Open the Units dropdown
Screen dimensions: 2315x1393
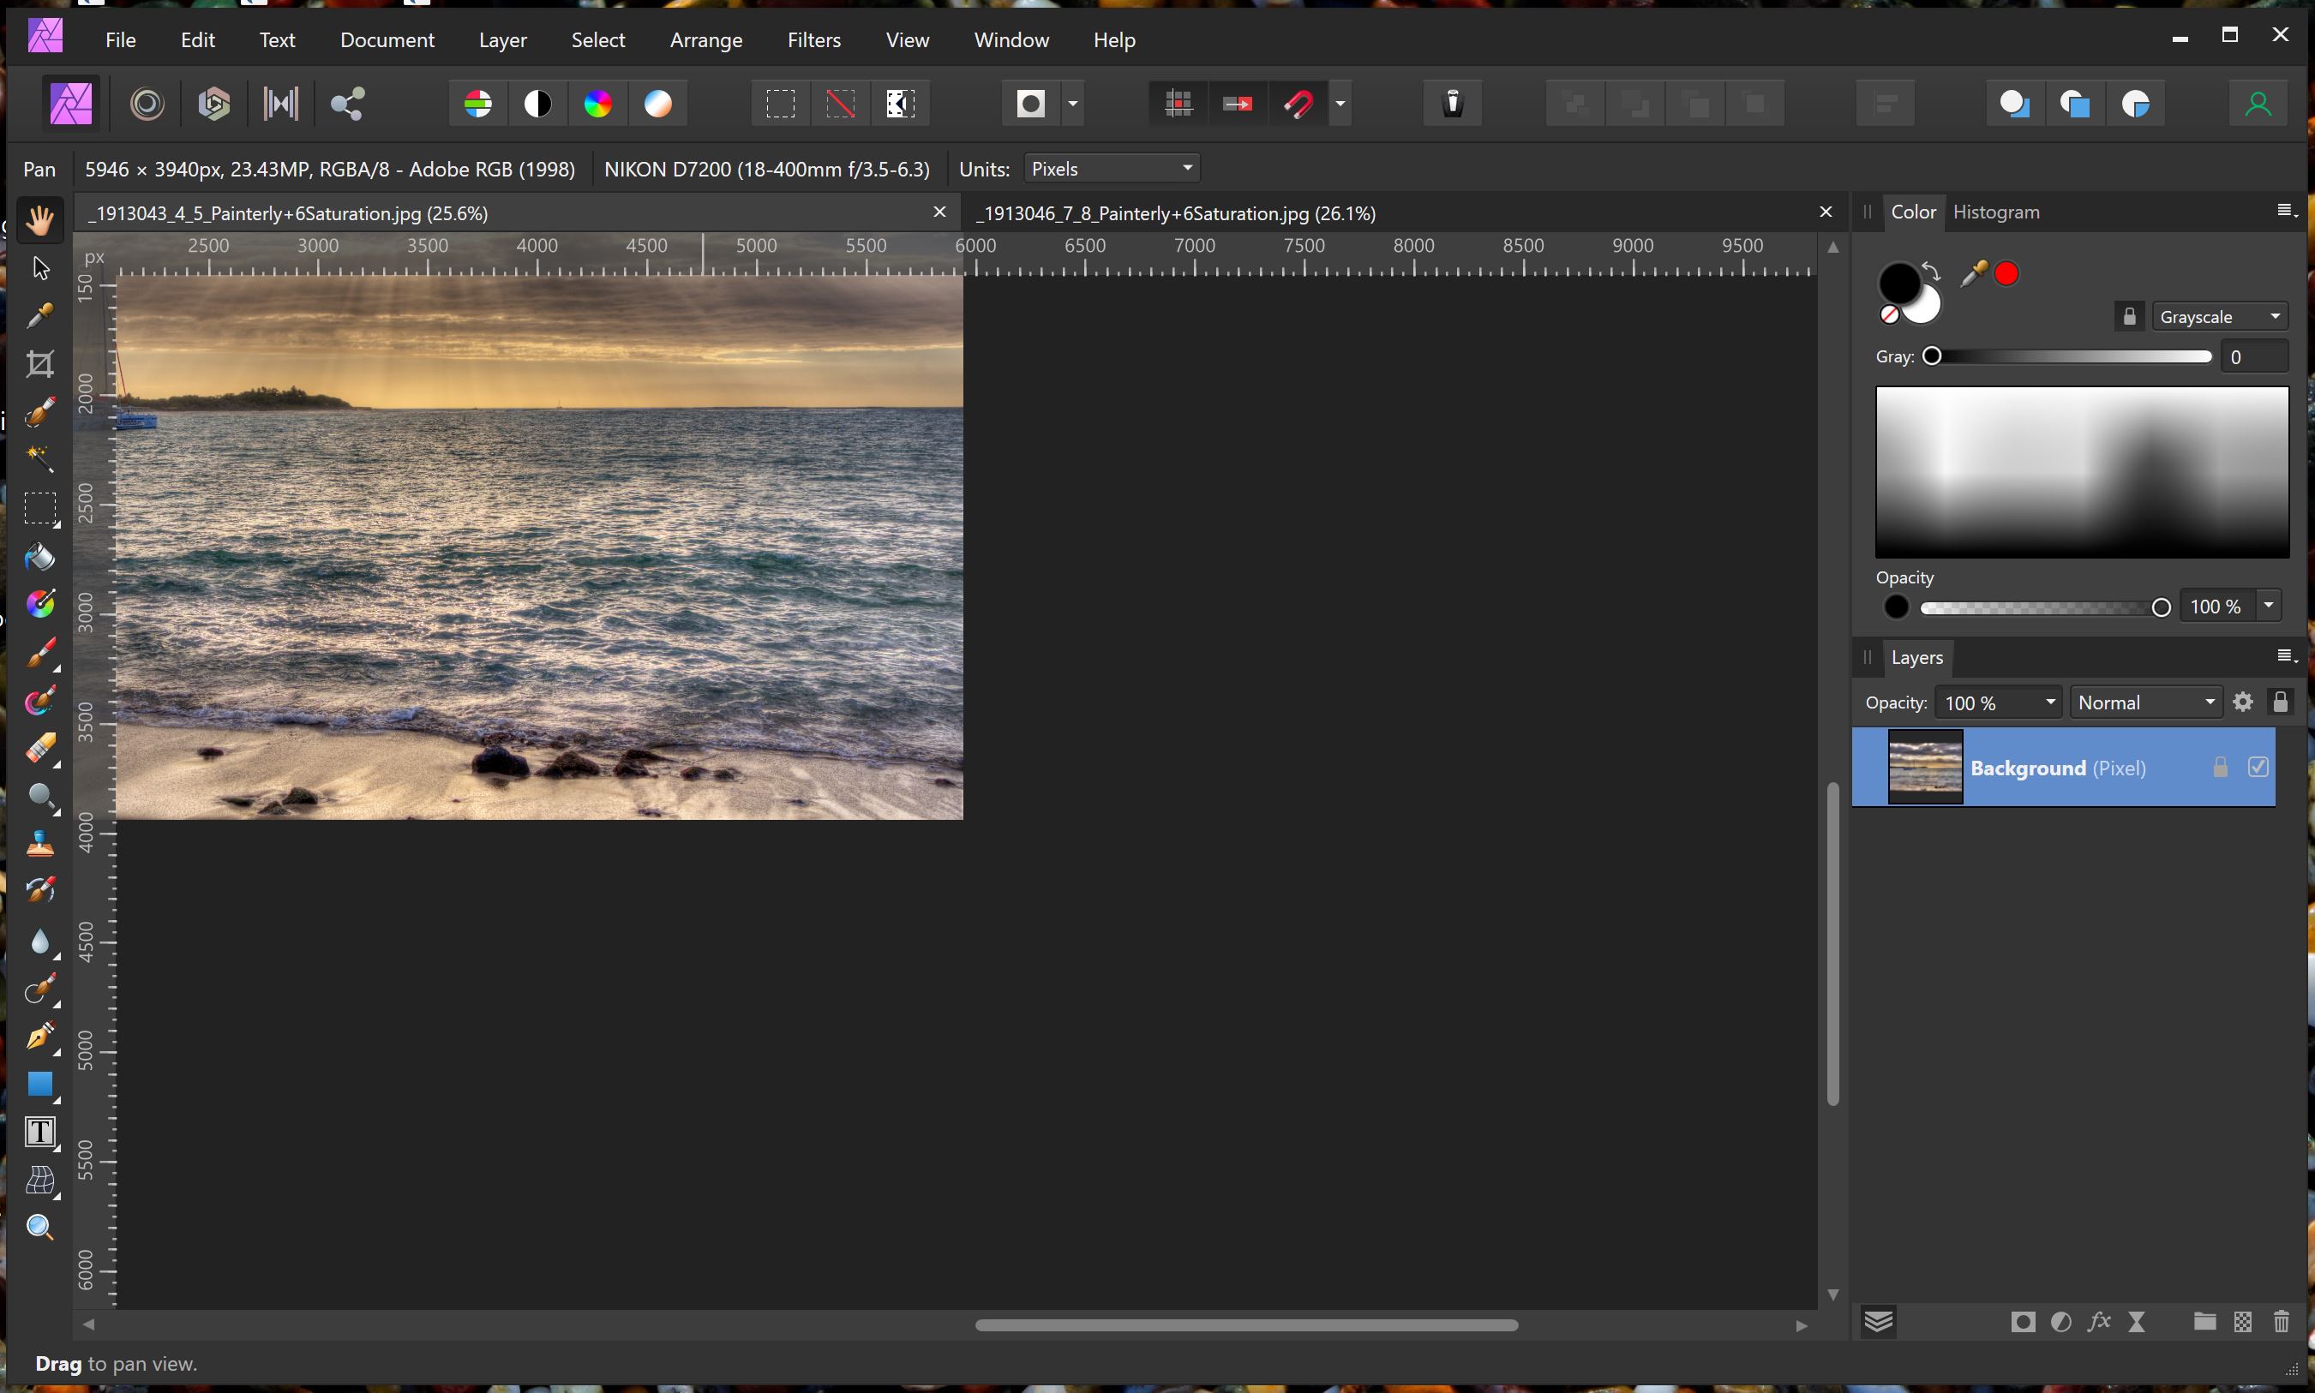click(x=1111, y=169)
